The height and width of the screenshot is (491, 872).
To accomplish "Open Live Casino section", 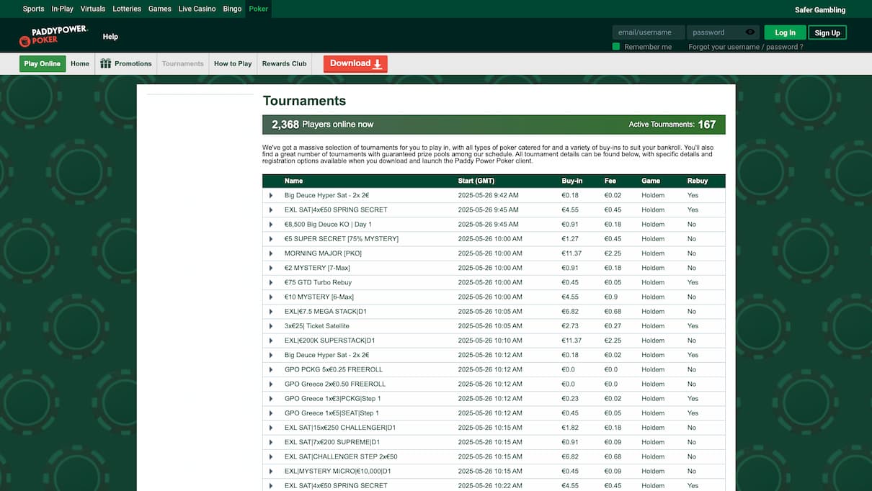I will click(x=197, y=9).
